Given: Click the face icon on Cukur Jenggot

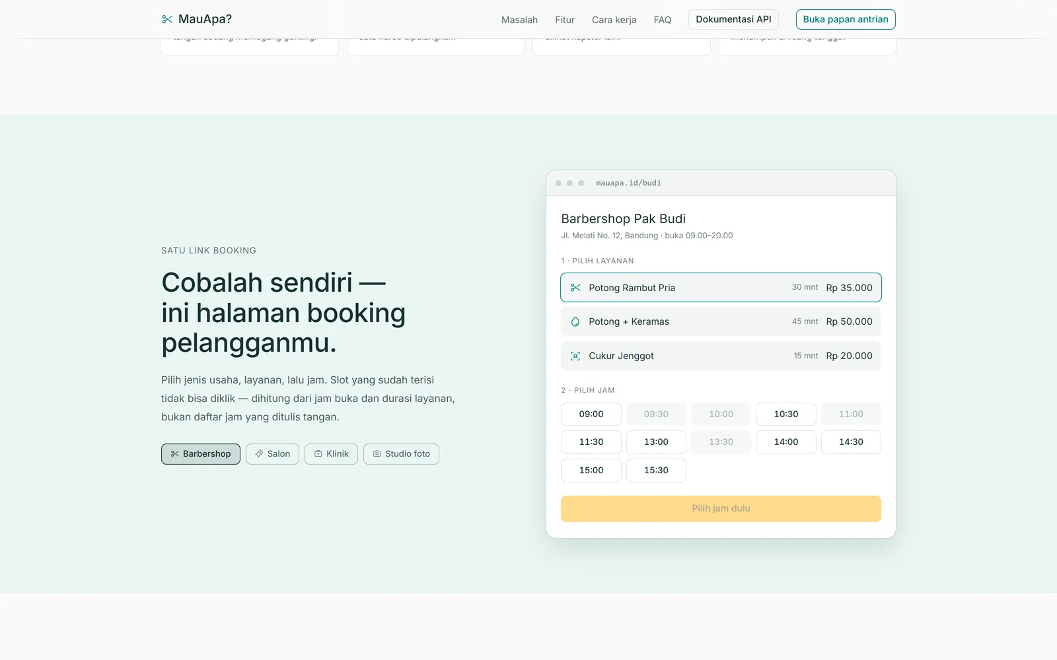Looking at the screenshot, I should click(575, 356).
